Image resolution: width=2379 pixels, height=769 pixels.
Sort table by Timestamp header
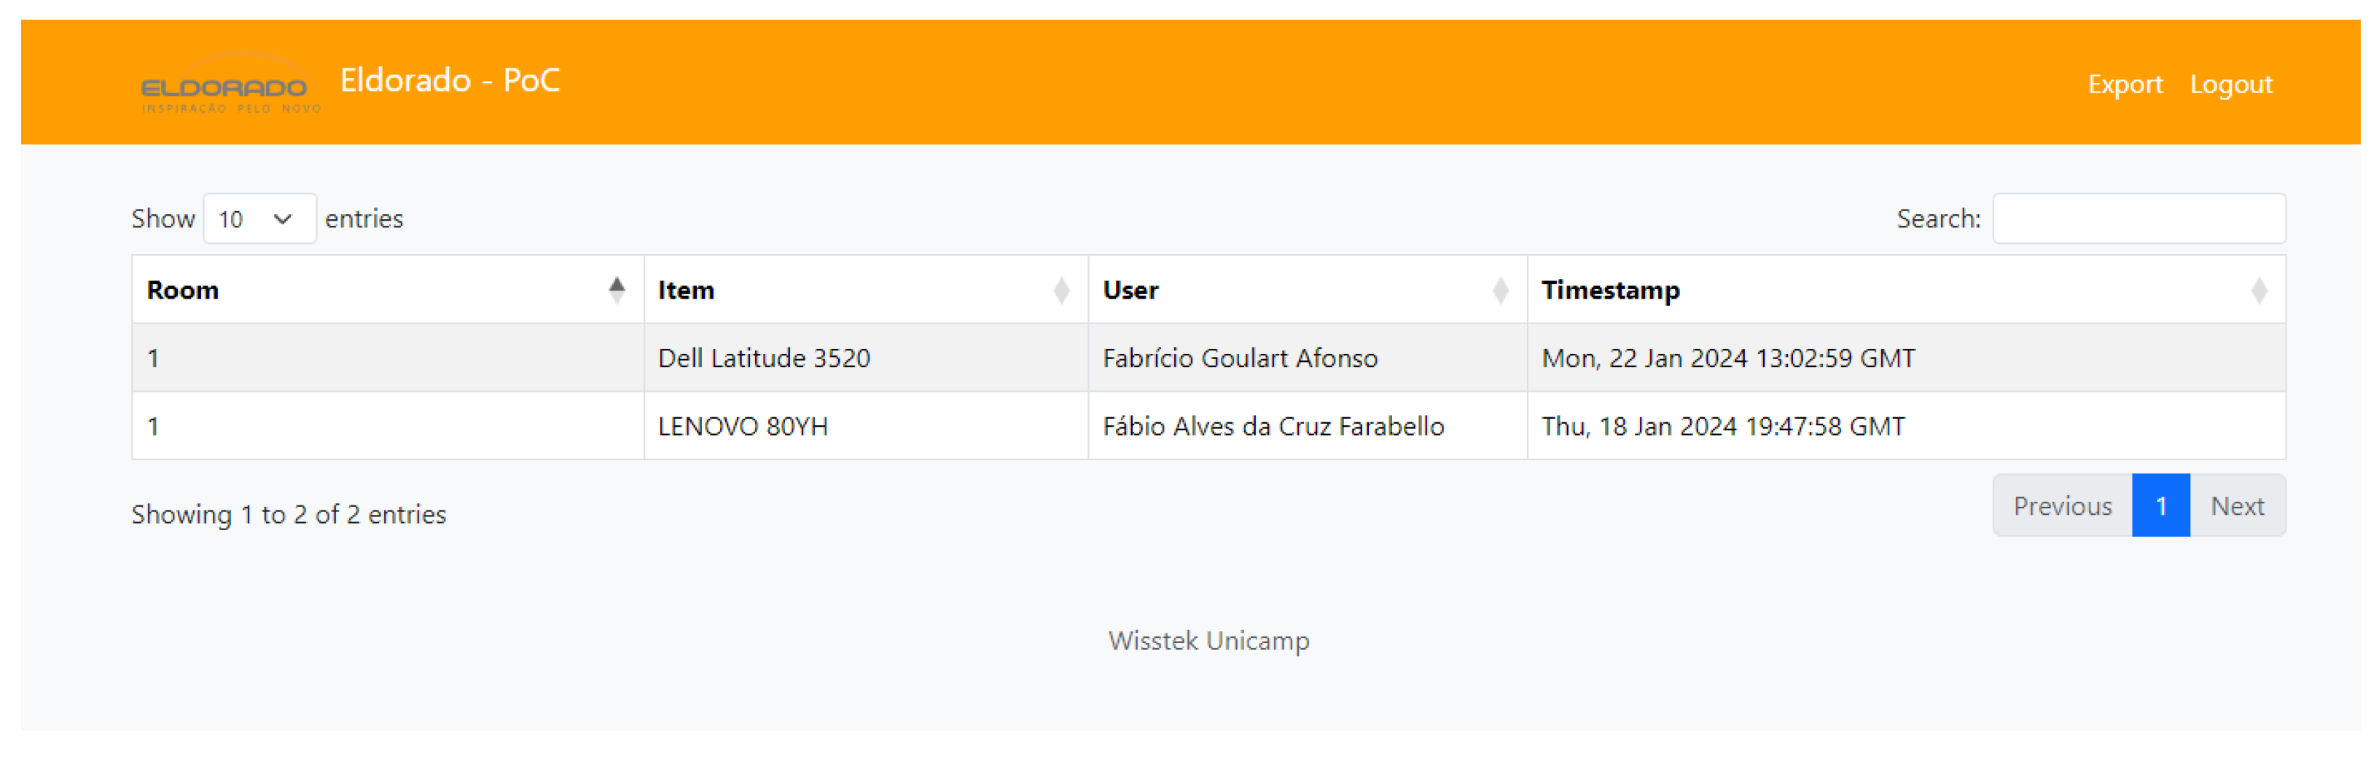[1610, 290]
